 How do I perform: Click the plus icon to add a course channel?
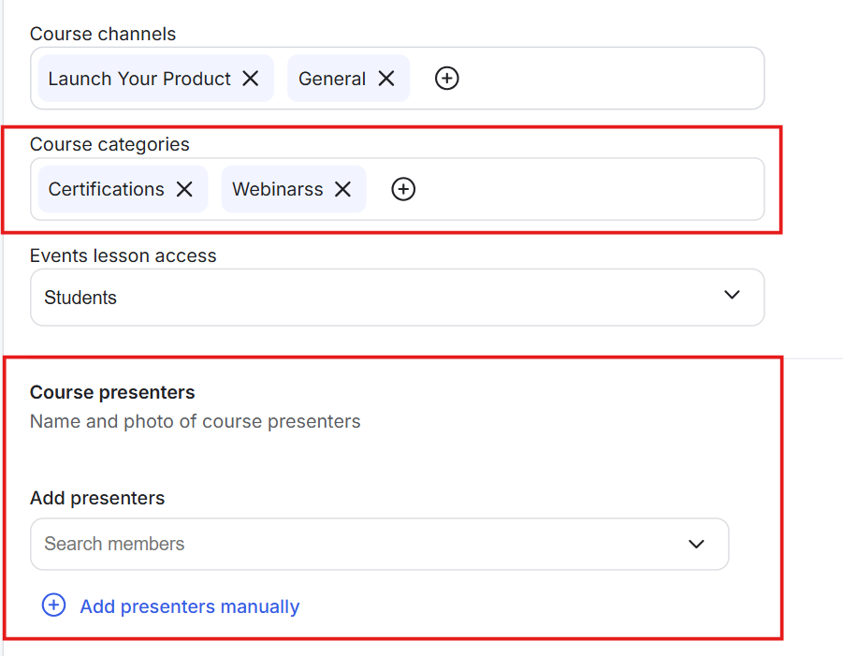point(447,79)
